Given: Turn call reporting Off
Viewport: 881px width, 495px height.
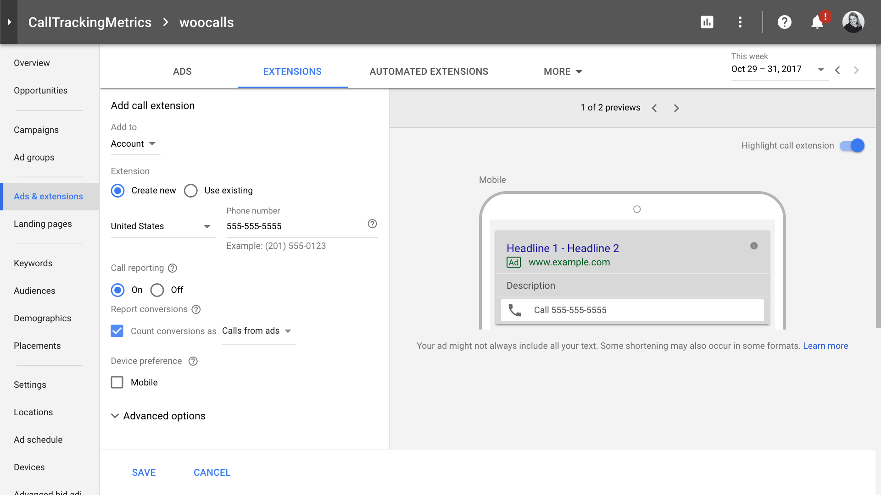Looking at the screenshot, I should [x=157, y=290].
